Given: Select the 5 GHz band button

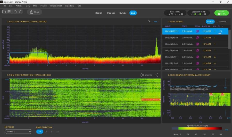Looking at the screenshot, I should pos(46,132).
